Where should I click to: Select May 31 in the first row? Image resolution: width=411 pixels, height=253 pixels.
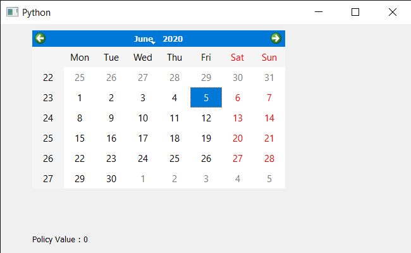click(269, 78)
